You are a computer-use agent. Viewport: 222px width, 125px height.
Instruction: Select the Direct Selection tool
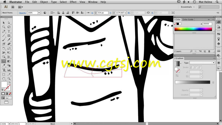9,23
